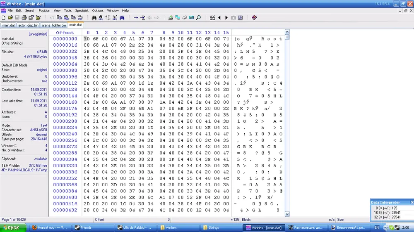Click the Go To Offset arrow icon
Image resolution: width=414 pixels, height=232 pixels.
point(136,18)
